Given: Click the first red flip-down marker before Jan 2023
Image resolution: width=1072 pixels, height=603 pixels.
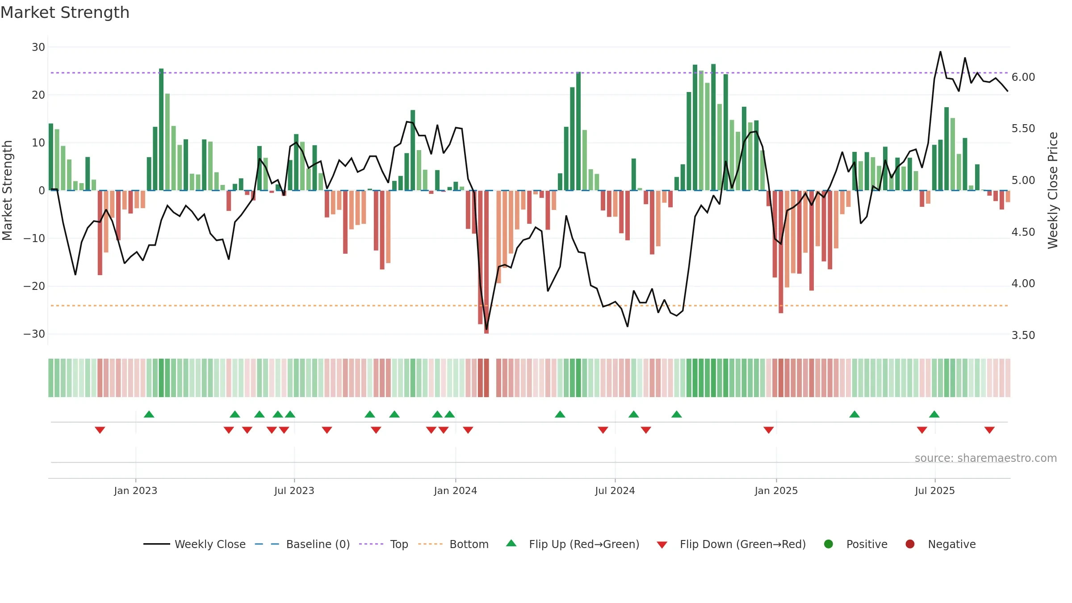Looking at the screenshot, I should (100, 430).
